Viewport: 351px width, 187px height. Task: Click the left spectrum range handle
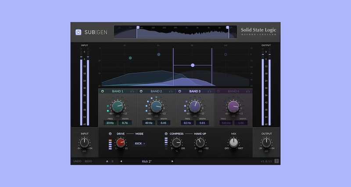tap(138, 28)
